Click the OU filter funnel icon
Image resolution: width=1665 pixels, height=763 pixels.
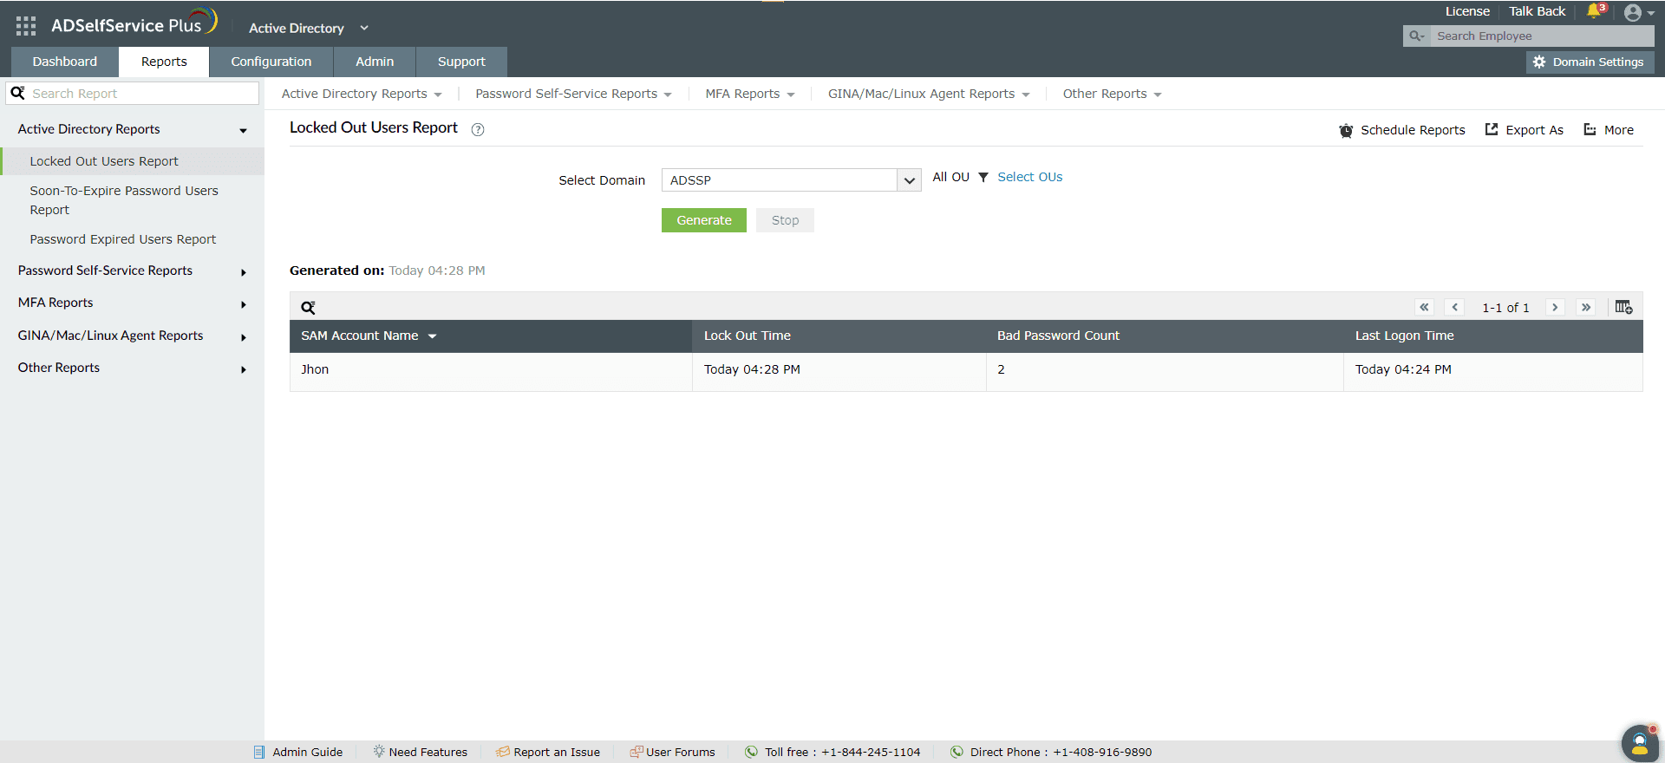[983, 177]
